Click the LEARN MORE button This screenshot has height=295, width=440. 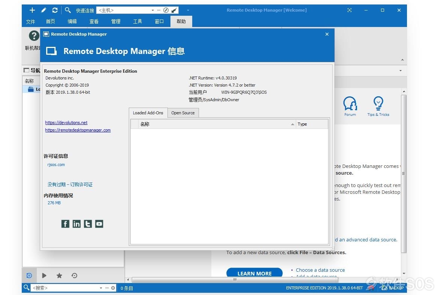pos(255,273)
